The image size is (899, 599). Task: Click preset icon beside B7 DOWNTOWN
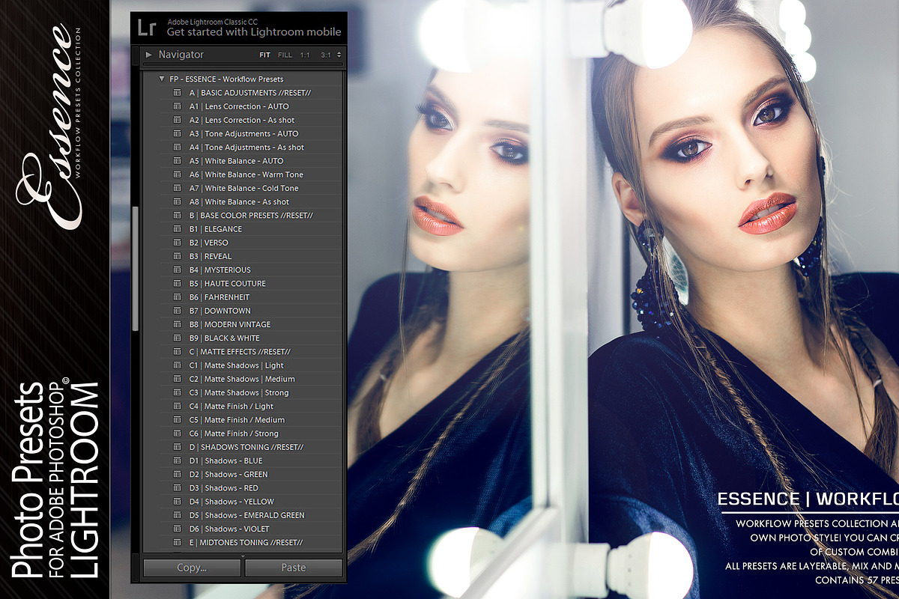tap(178, 311)
